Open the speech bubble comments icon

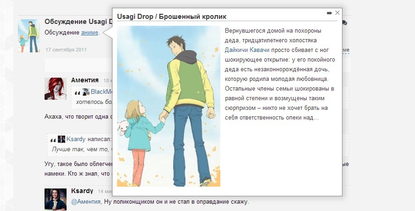(x=344, y=23)
